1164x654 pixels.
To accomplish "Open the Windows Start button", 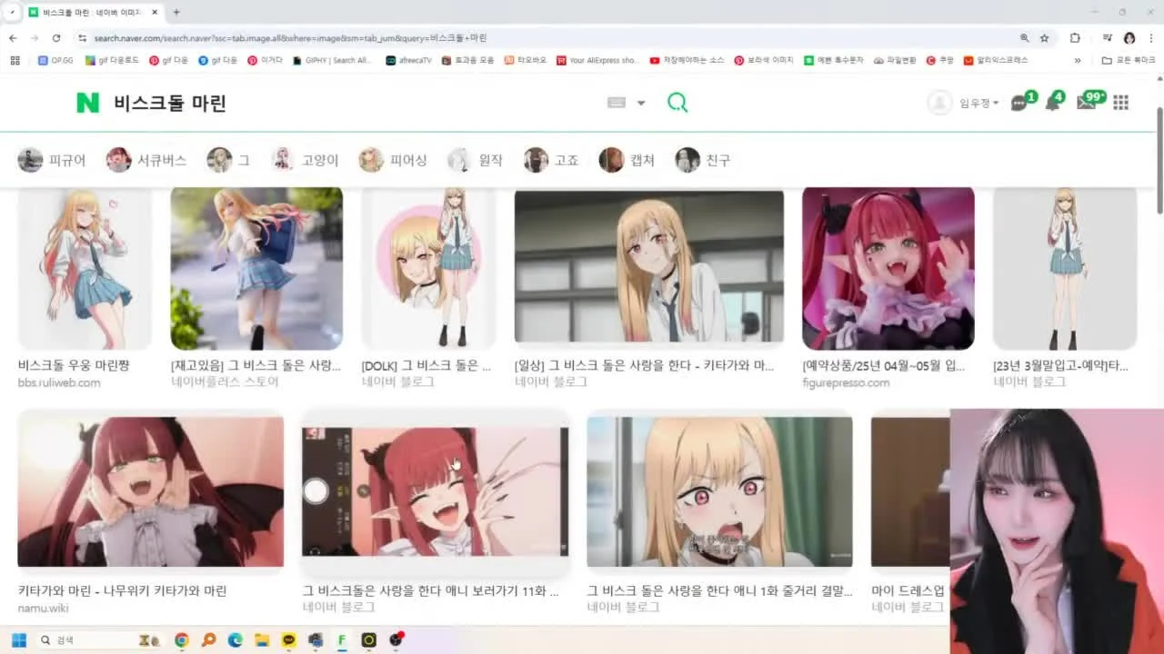I will (19, 640).
